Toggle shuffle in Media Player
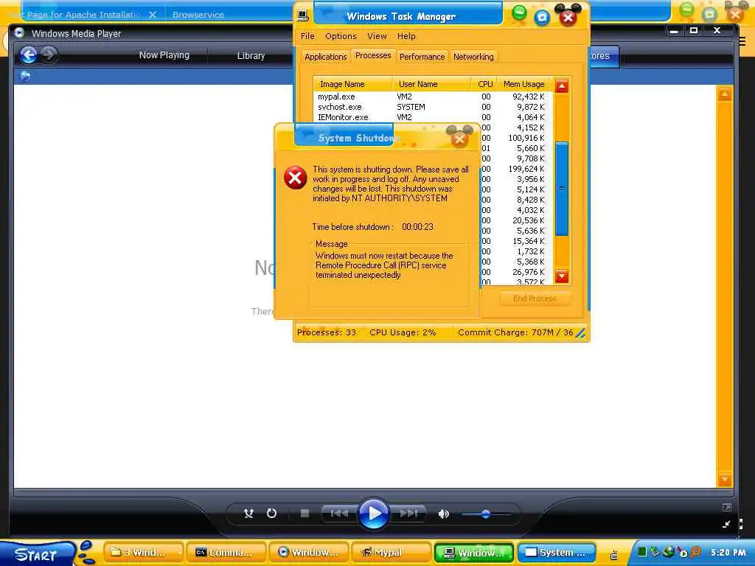This screenshot has width=755, height=566. (x=248, y=514)
